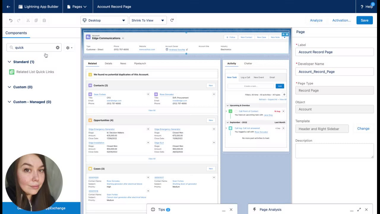Redo the last undone change

click(x=19, y=20)
